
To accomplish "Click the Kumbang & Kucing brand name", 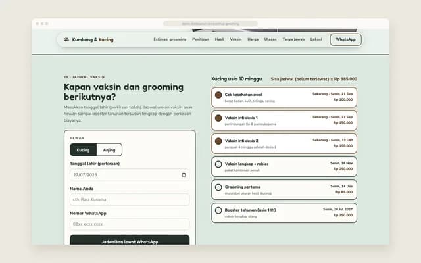I will 93,39.
